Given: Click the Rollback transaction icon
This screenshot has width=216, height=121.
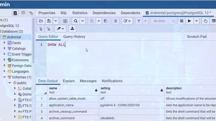Looking at the screenshot, I should coord(49,29).
